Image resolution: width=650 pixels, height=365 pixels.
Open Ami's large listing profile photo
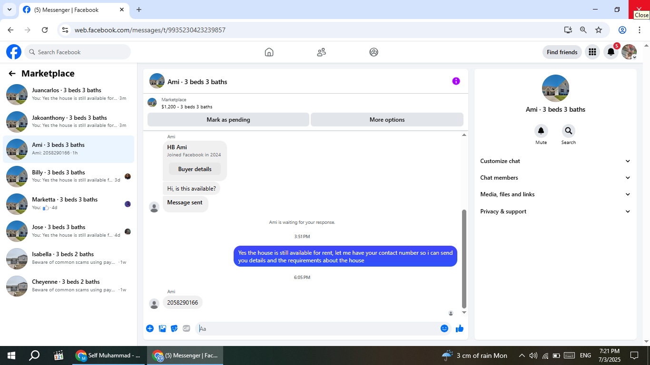(x=555, y=88)
